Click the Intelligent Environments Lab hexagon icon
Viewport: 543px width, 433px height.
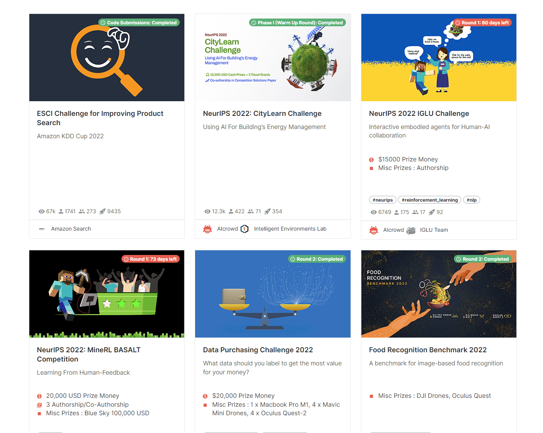point(245,229)
